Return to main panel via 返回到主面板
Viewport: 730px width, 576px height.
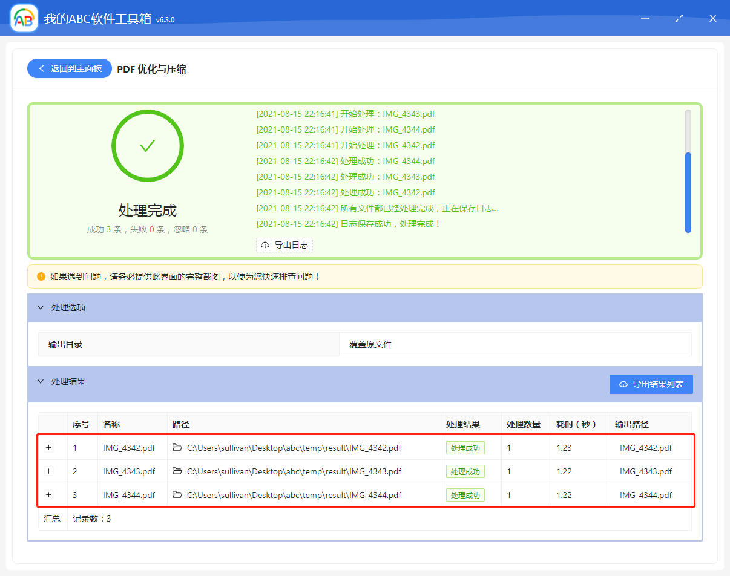69,68
